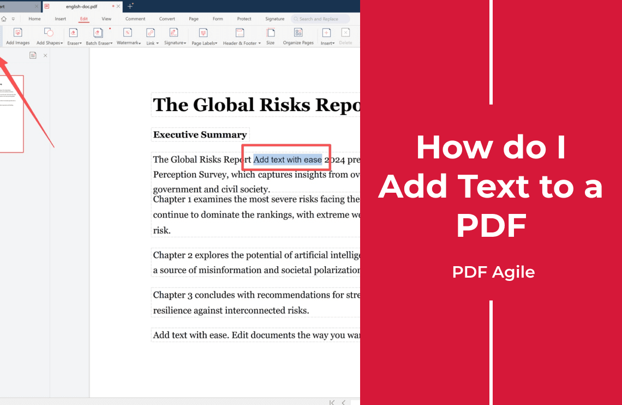Image resolution: width=622 pixels, height=405 pixels.
Task: Open the Size tool
Action: point(270,37)
